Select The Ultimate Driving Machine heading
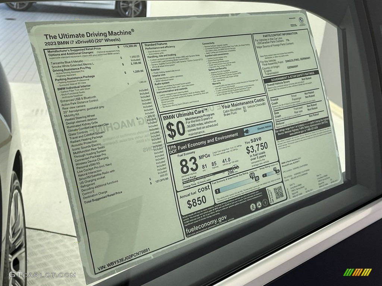The width and height of the screenshot is (382, 286). coord(89,34)
